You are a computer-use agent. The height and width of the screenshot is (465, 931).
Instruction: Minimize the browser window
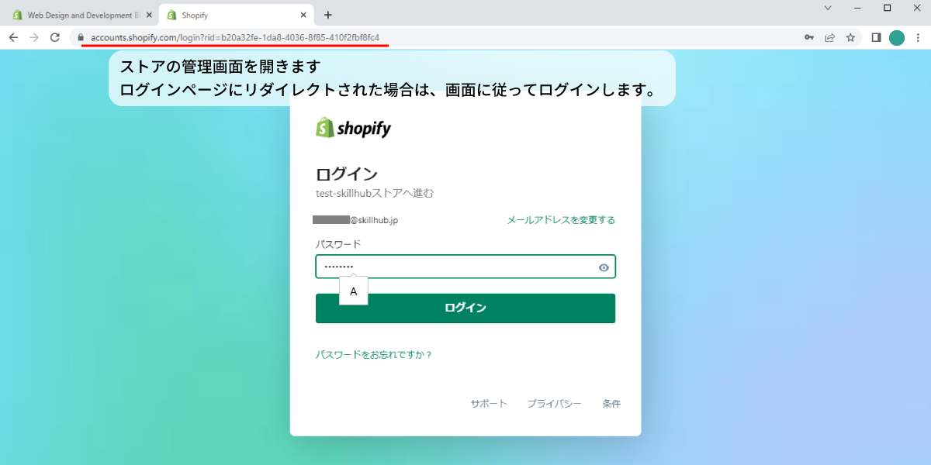857,8
